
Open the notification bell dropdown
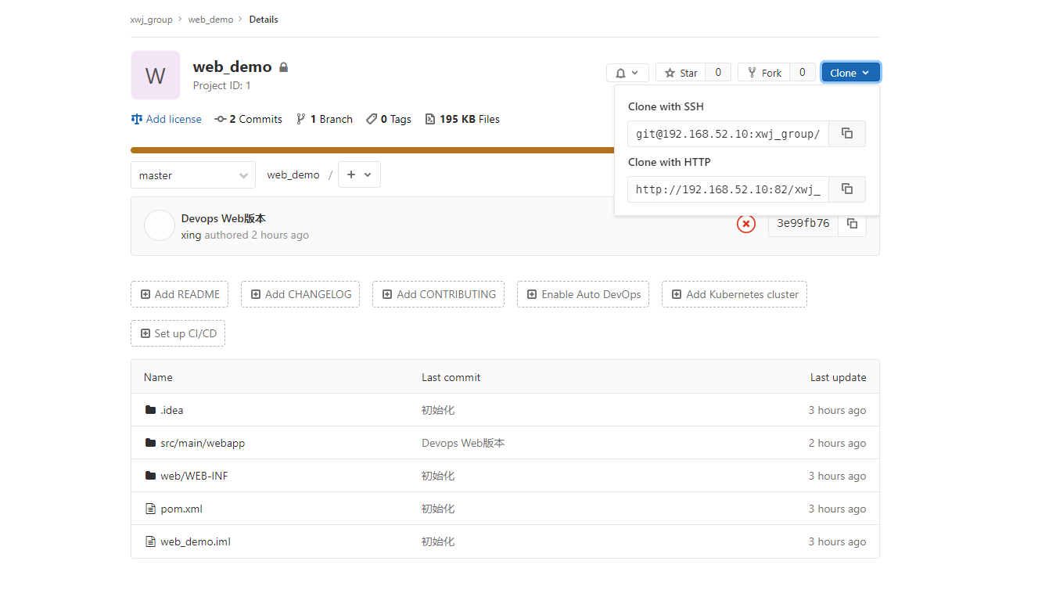(627, 73)
